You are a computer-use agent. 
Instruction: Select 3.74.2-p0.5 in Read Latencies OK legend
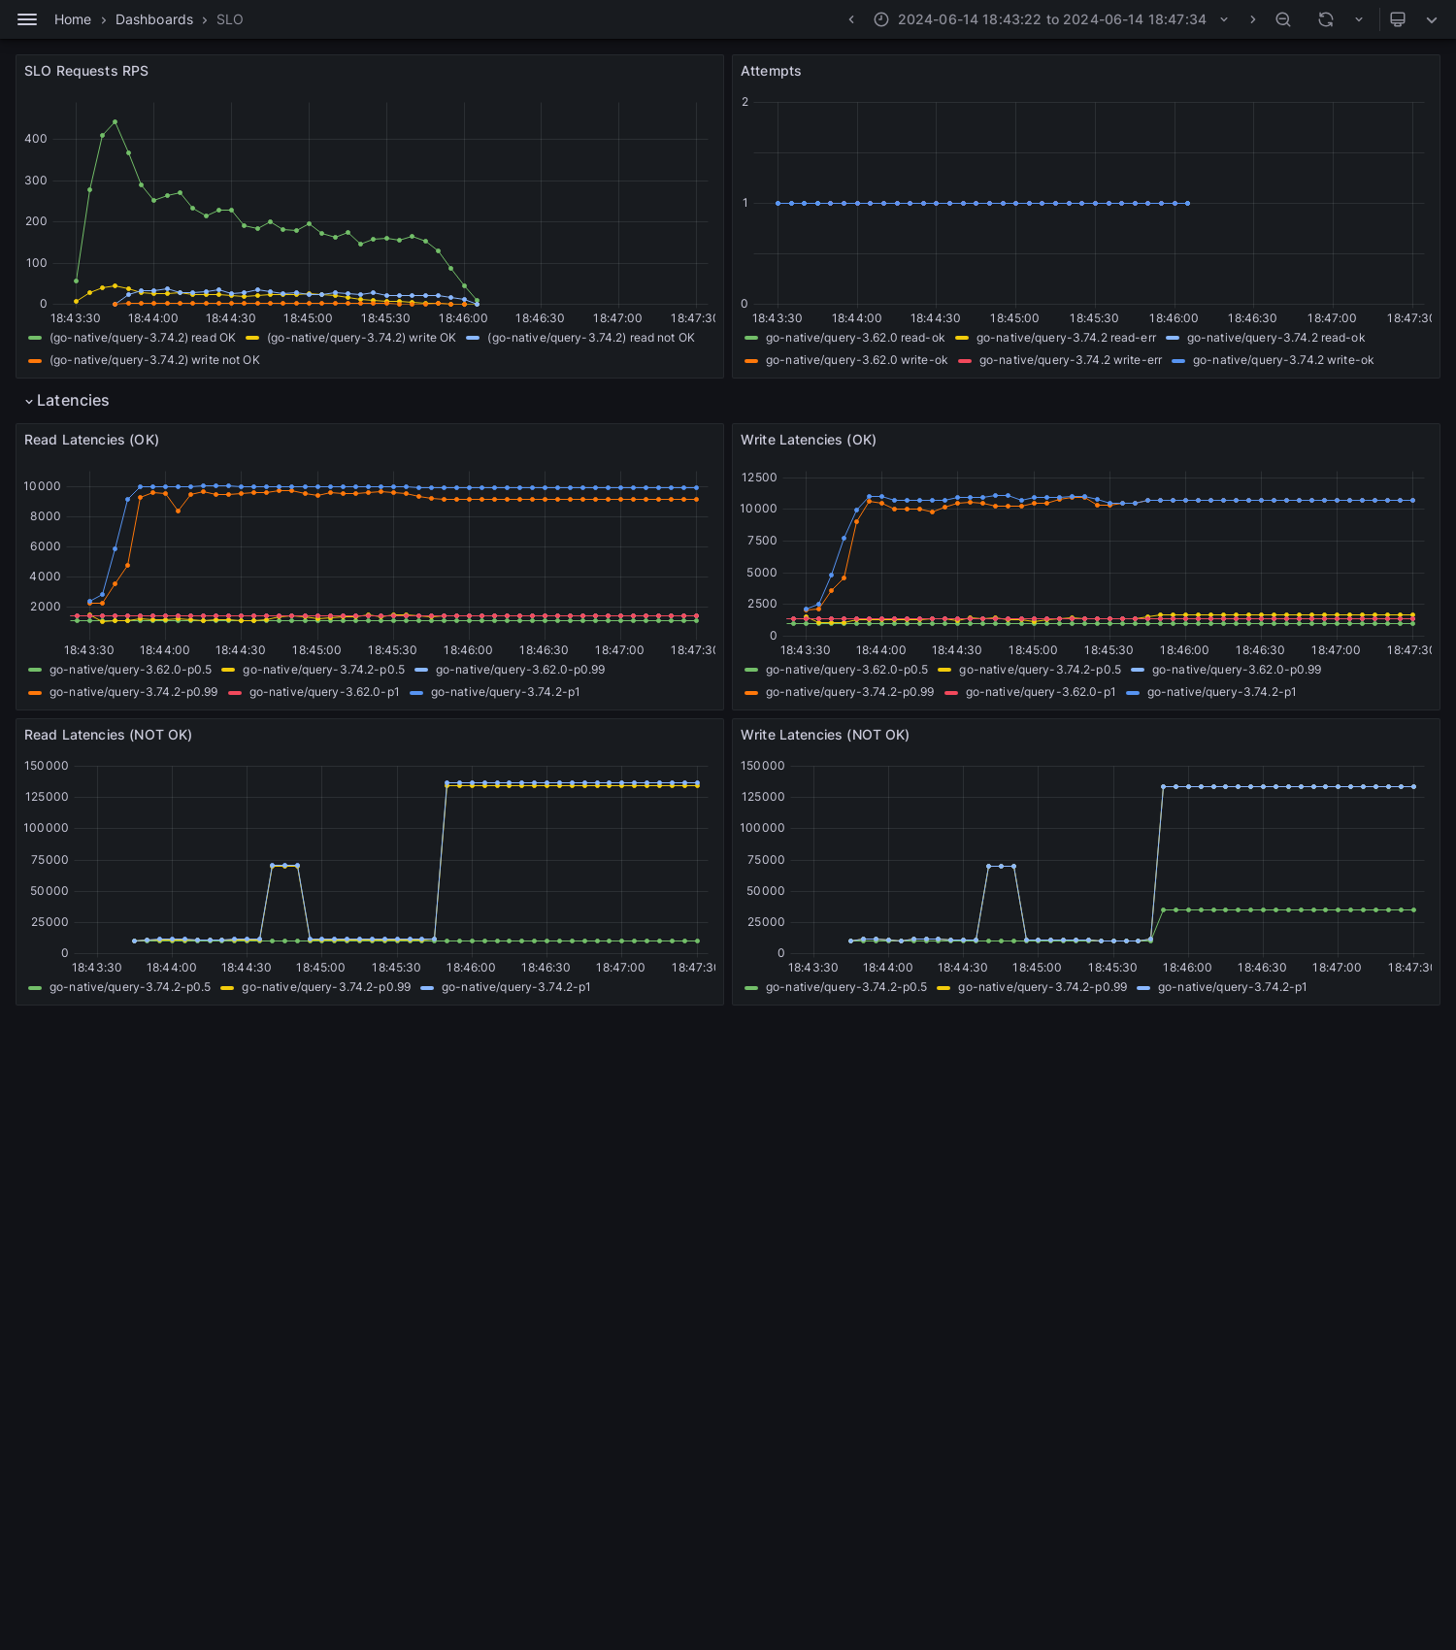323,670
